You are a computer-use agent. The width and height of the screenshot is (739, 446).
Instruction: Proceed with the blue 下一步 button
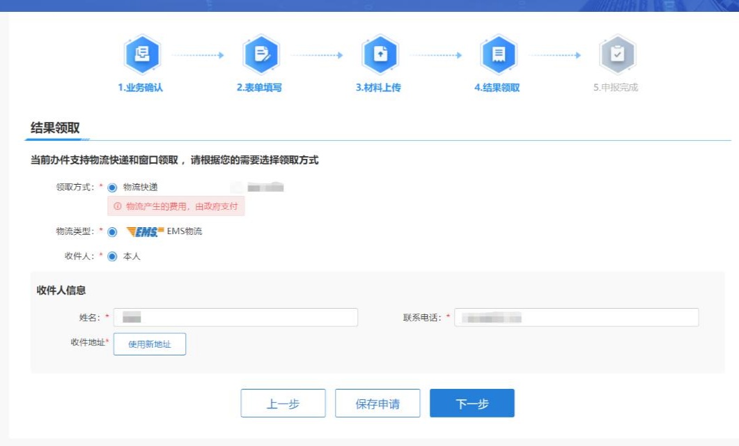tap(472, 403)
